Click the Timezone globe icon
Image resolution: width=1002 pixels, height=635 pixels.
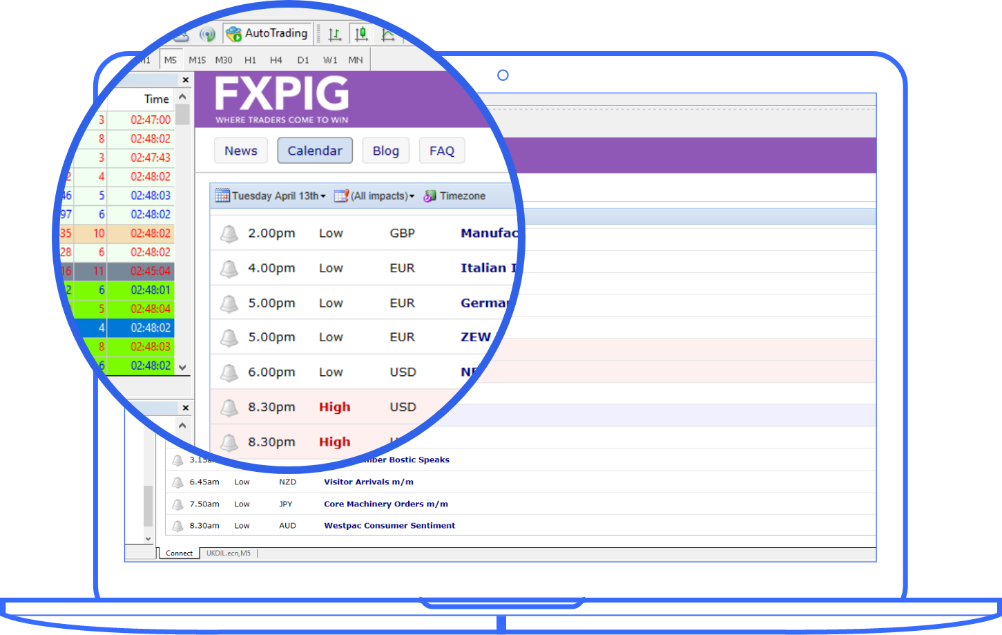click(430, 196)
